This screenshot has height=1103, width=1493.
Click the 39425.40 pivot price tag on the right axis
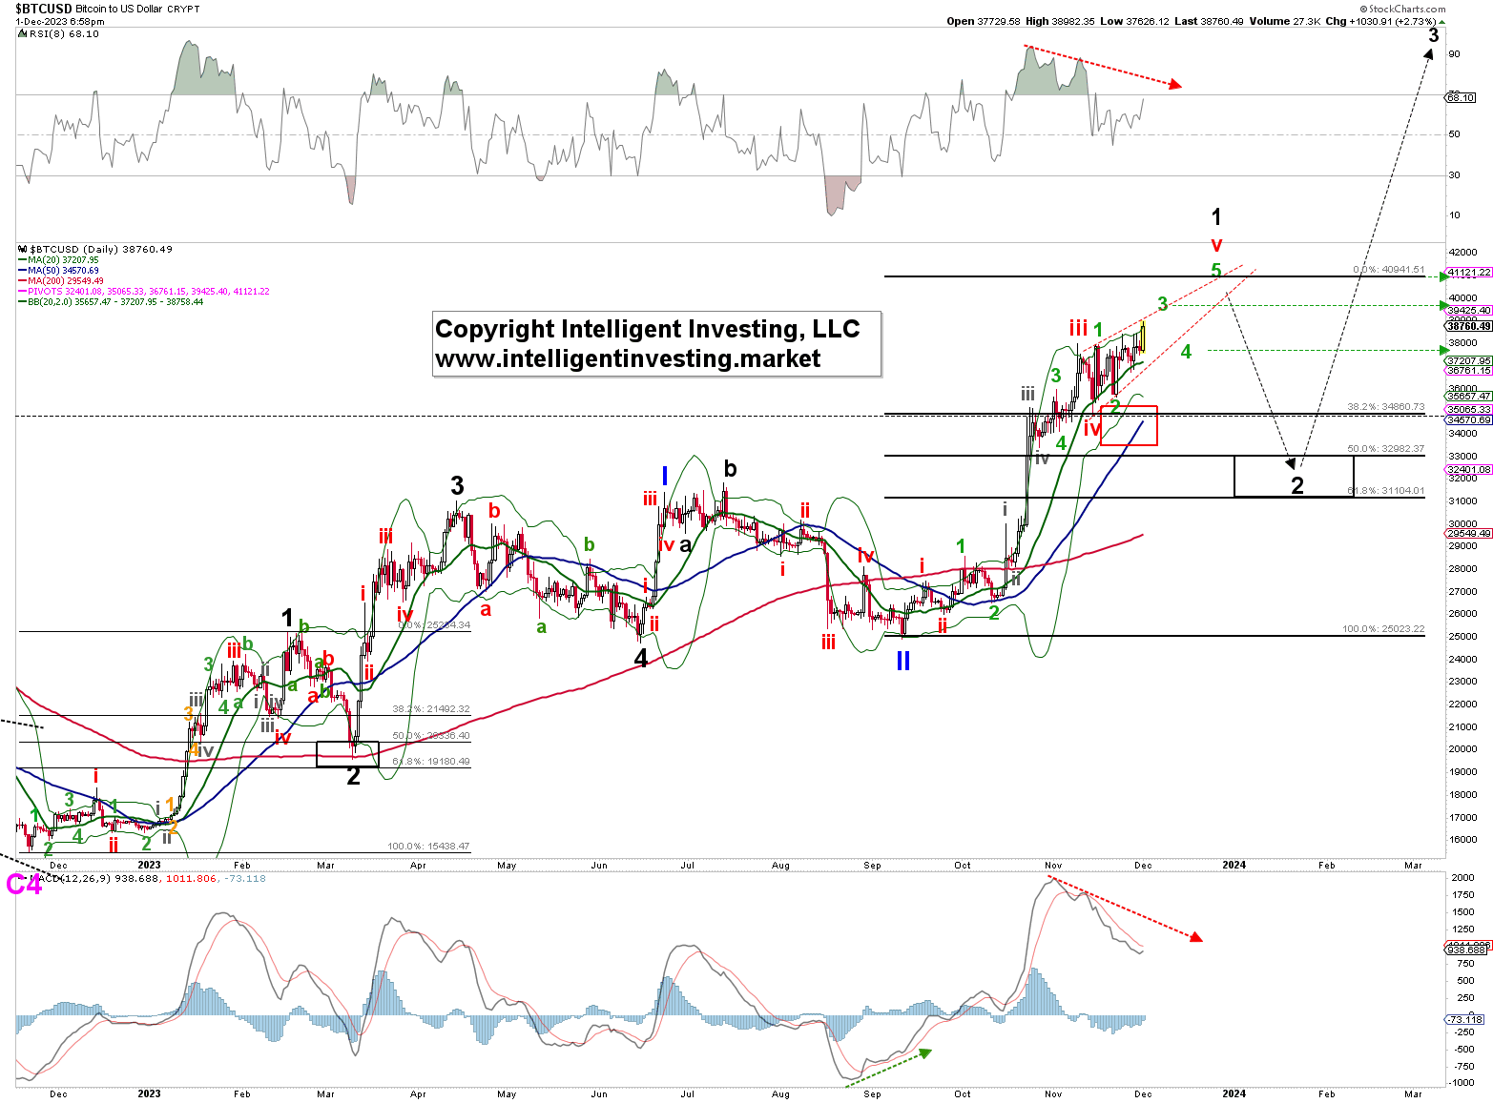pyautogui.click(x=1469, y=310)
